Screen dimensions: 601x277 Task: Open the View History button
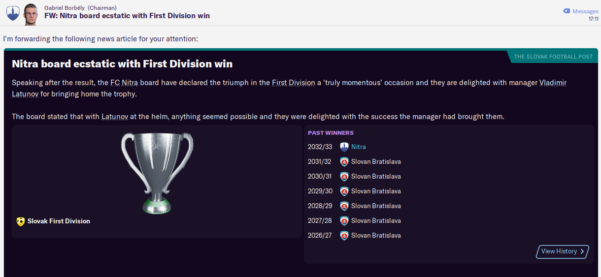tap(559, 251)
